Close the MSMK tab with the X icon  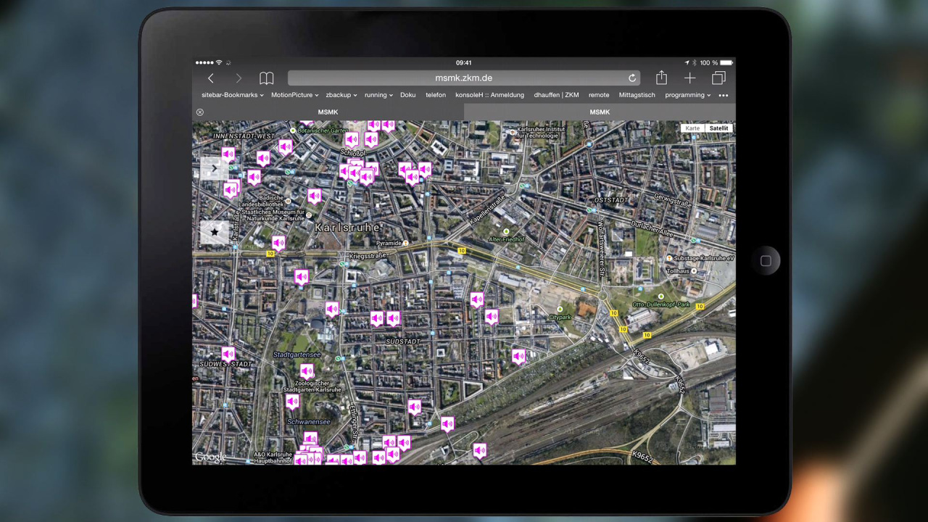click(x=200, y=112)
